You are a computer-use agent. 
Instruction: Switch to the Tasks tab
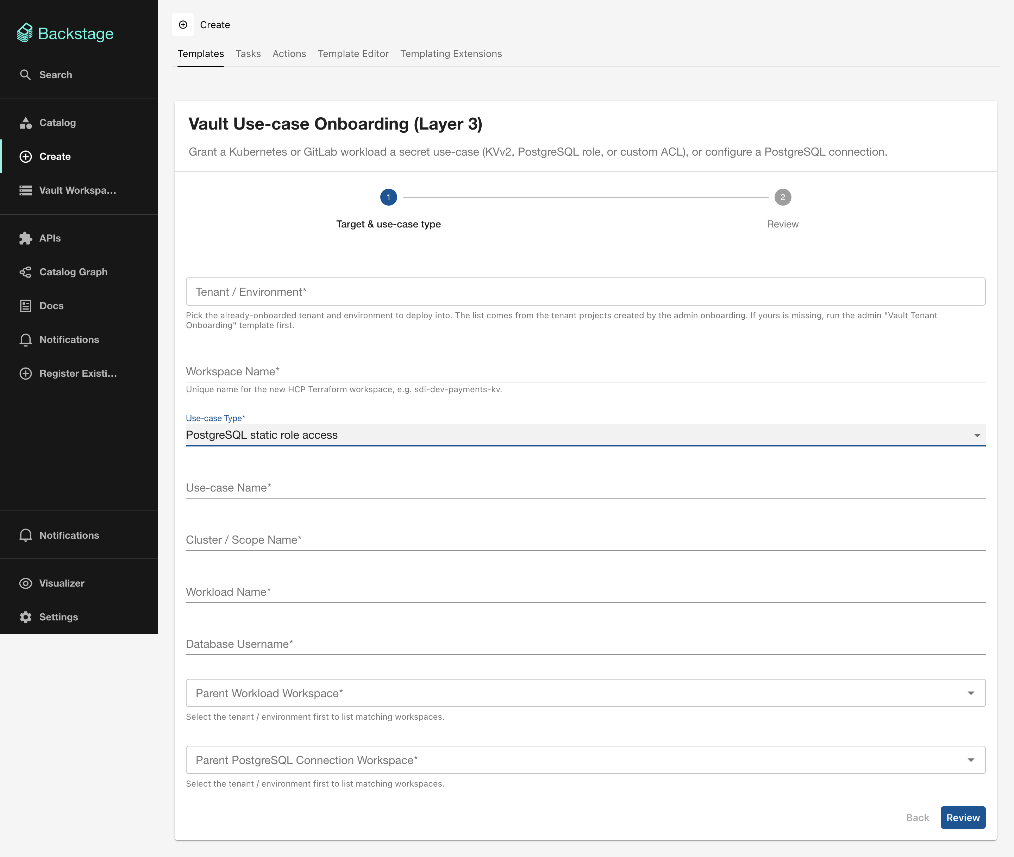tap(248, 54)
